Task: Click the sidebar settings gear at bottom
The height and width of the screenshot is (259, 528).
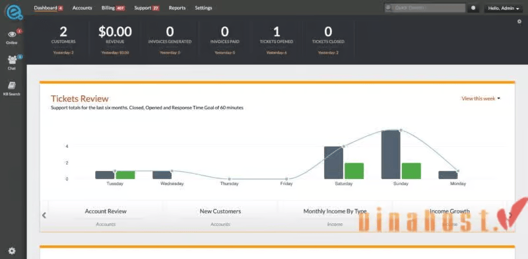Action: tap(12, 250)
